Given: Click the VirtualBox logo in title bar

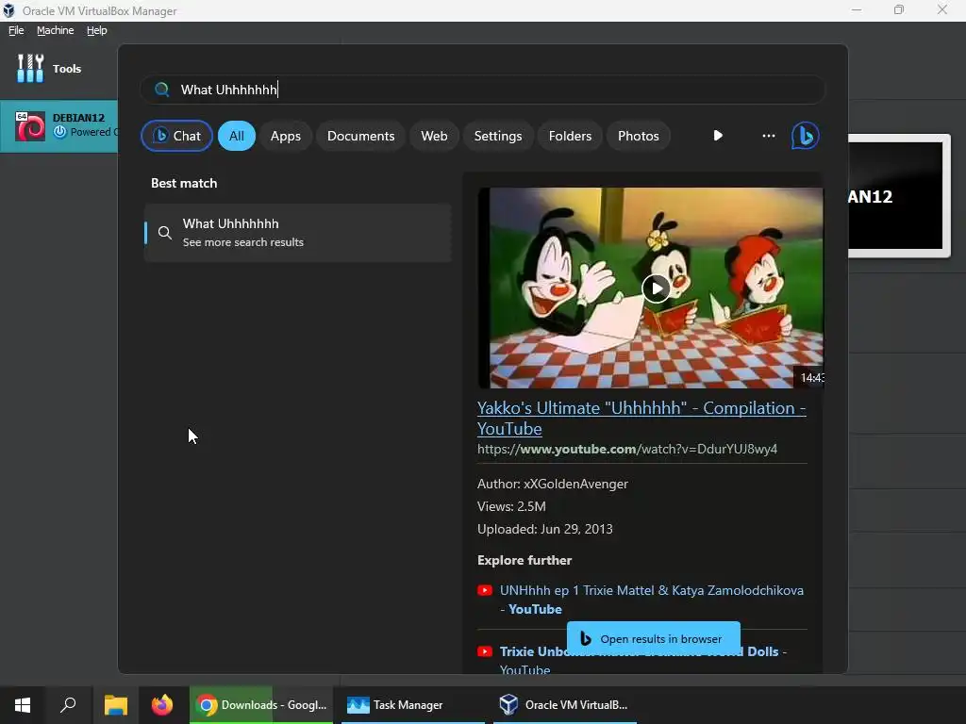Looking at the screenshot, I should click(8, 10).
